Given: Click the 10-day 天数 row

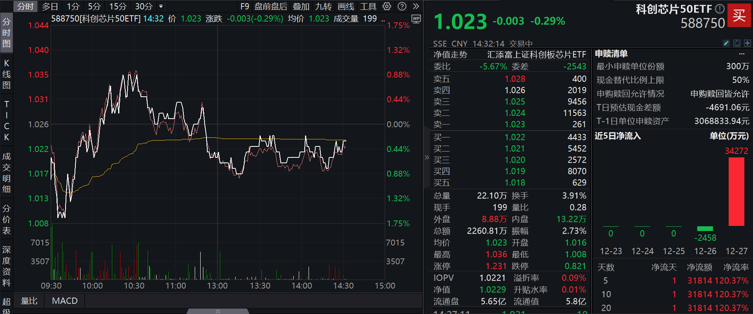Looking at the screenshot, I should click(673, 294).
